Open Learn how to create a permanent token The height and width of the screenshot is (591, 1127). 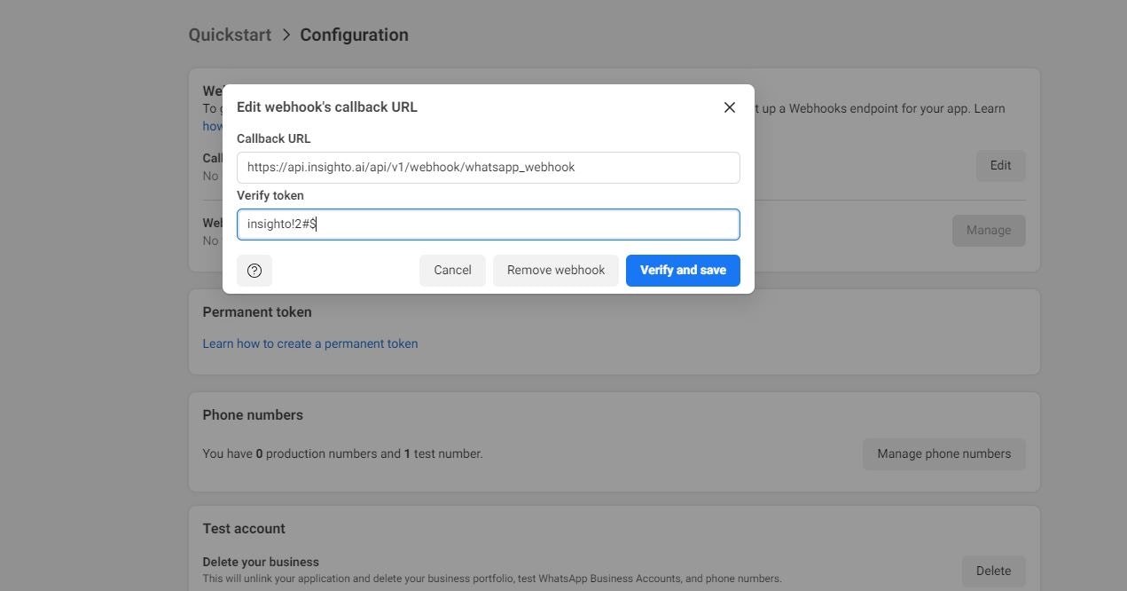310,343
